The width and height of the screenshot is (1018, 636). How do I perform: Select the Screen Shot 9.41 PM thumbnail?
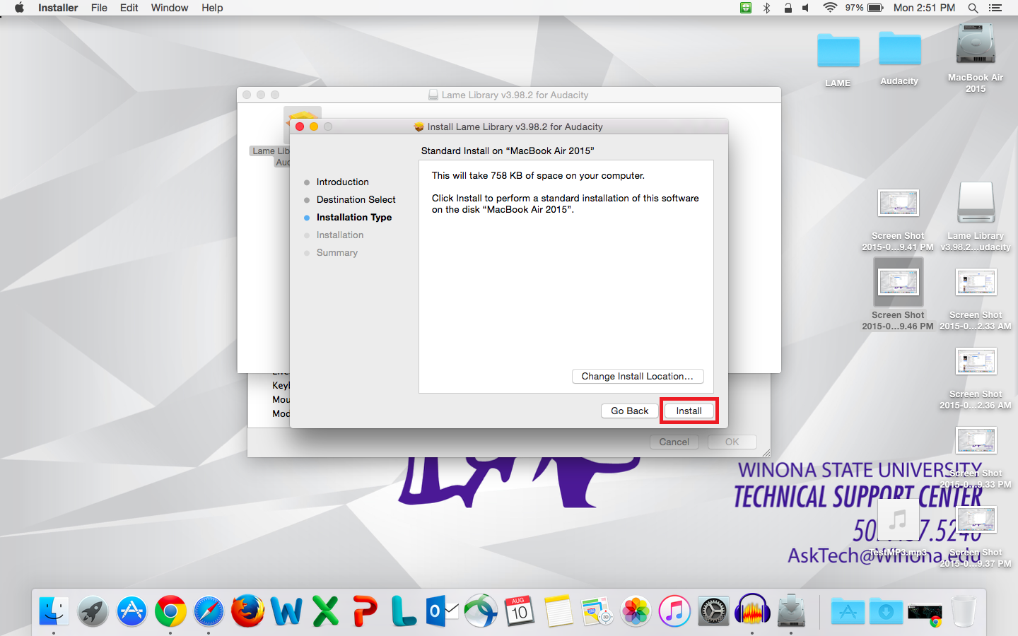tap(898, 204)
